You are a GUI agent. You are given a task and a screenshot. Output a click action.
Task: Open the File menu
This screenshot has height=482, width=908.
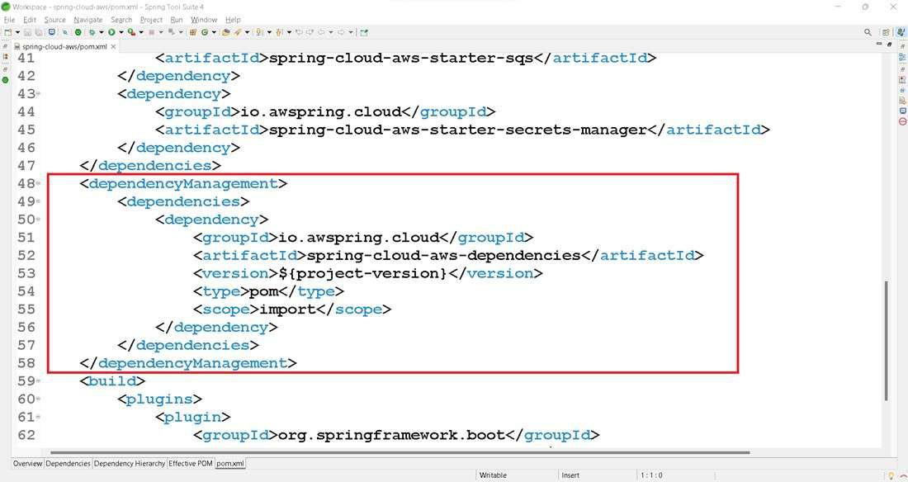[x=9, y=20]
